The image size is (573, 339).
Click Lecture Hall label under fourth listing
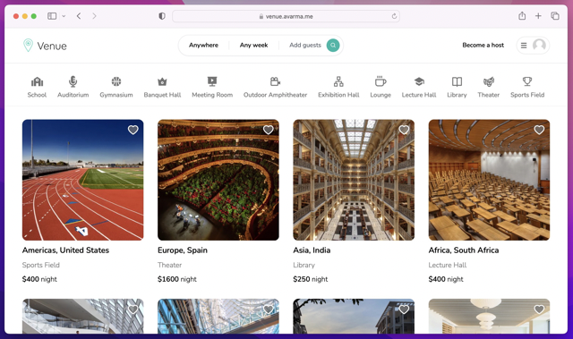[x=448, y=265]
